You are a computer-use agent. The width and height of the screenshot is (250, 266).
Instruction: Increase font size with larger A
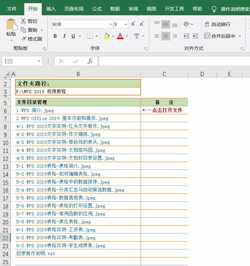[x=133, y=24]
